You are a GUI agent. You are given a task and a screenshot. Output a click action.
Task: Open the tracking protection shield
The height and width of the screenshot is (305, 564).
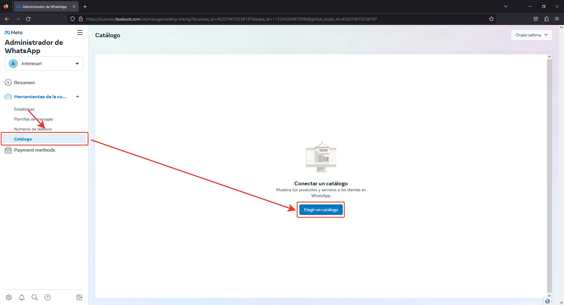coord(73,19)
